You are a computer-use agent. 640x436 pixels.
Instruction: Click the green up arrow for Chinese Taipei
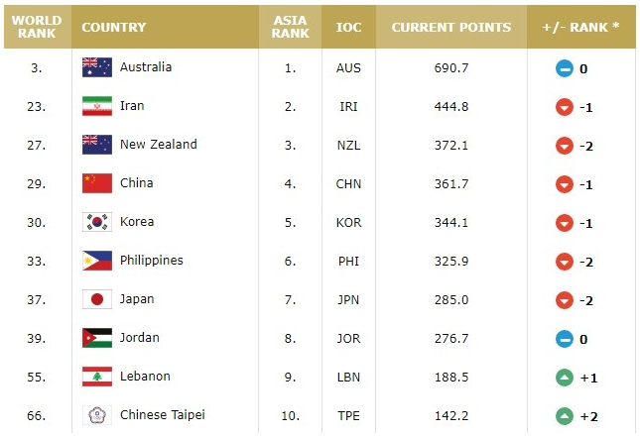click(x=564, y=416)
